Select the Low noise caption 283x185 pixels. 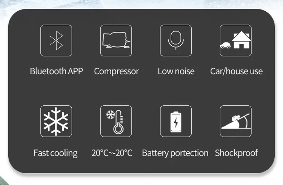tap(176, 71)
